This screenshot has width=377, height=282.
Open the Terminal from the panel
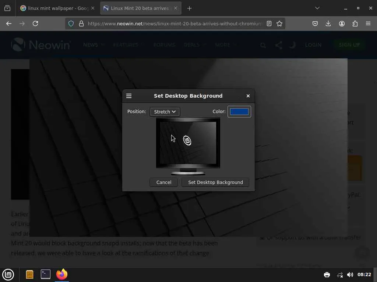(45, 274)
